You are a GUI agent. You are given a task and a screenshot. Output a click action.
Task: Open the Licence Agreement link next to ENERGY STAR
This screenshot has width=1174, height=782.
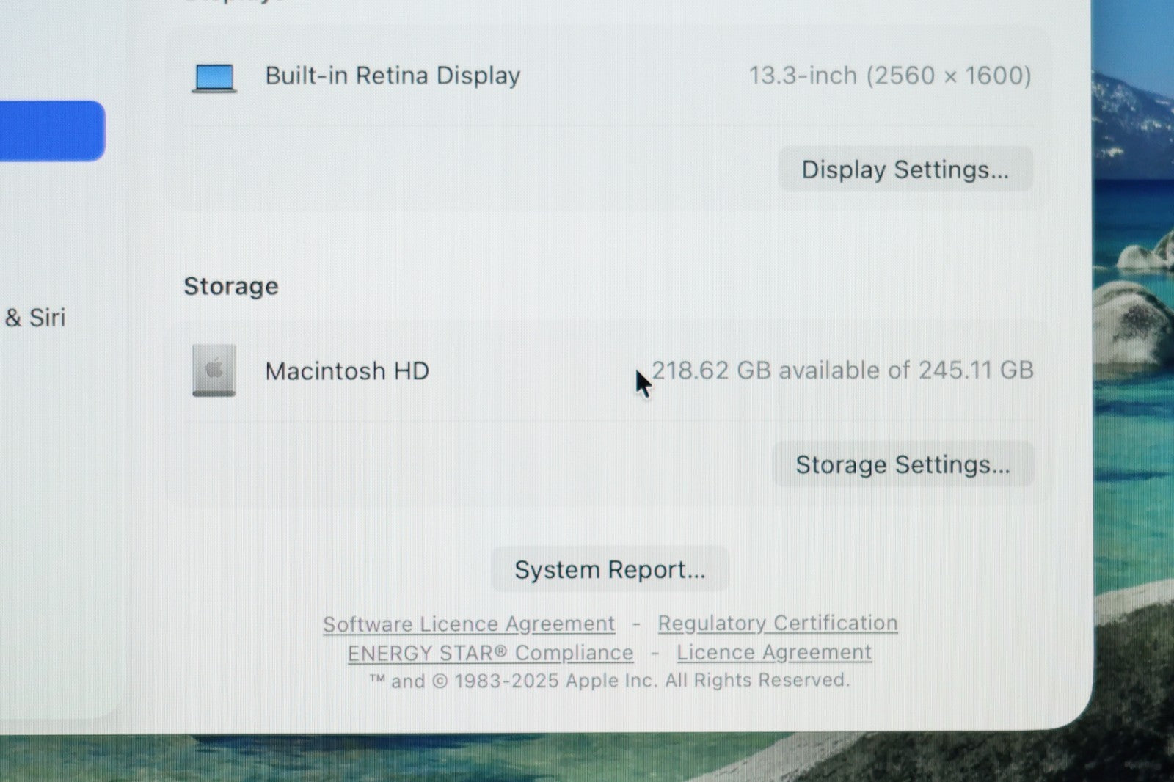point(774,652)
